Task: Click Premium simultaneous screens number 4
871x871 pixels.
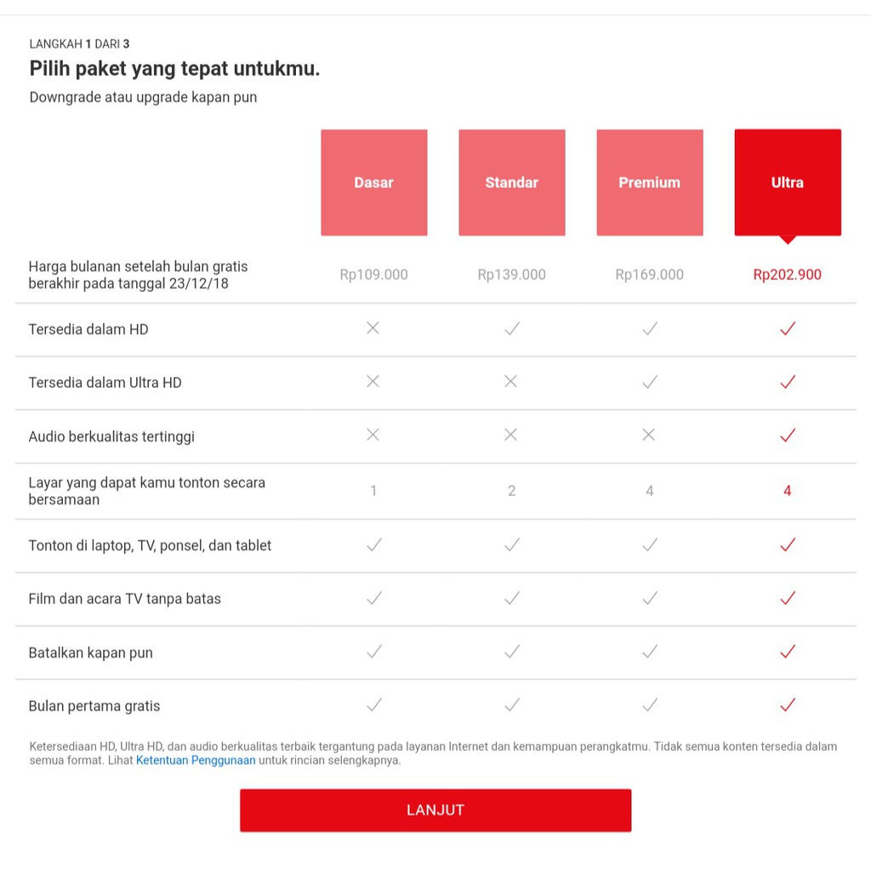Action: click(x=649, y=491)
